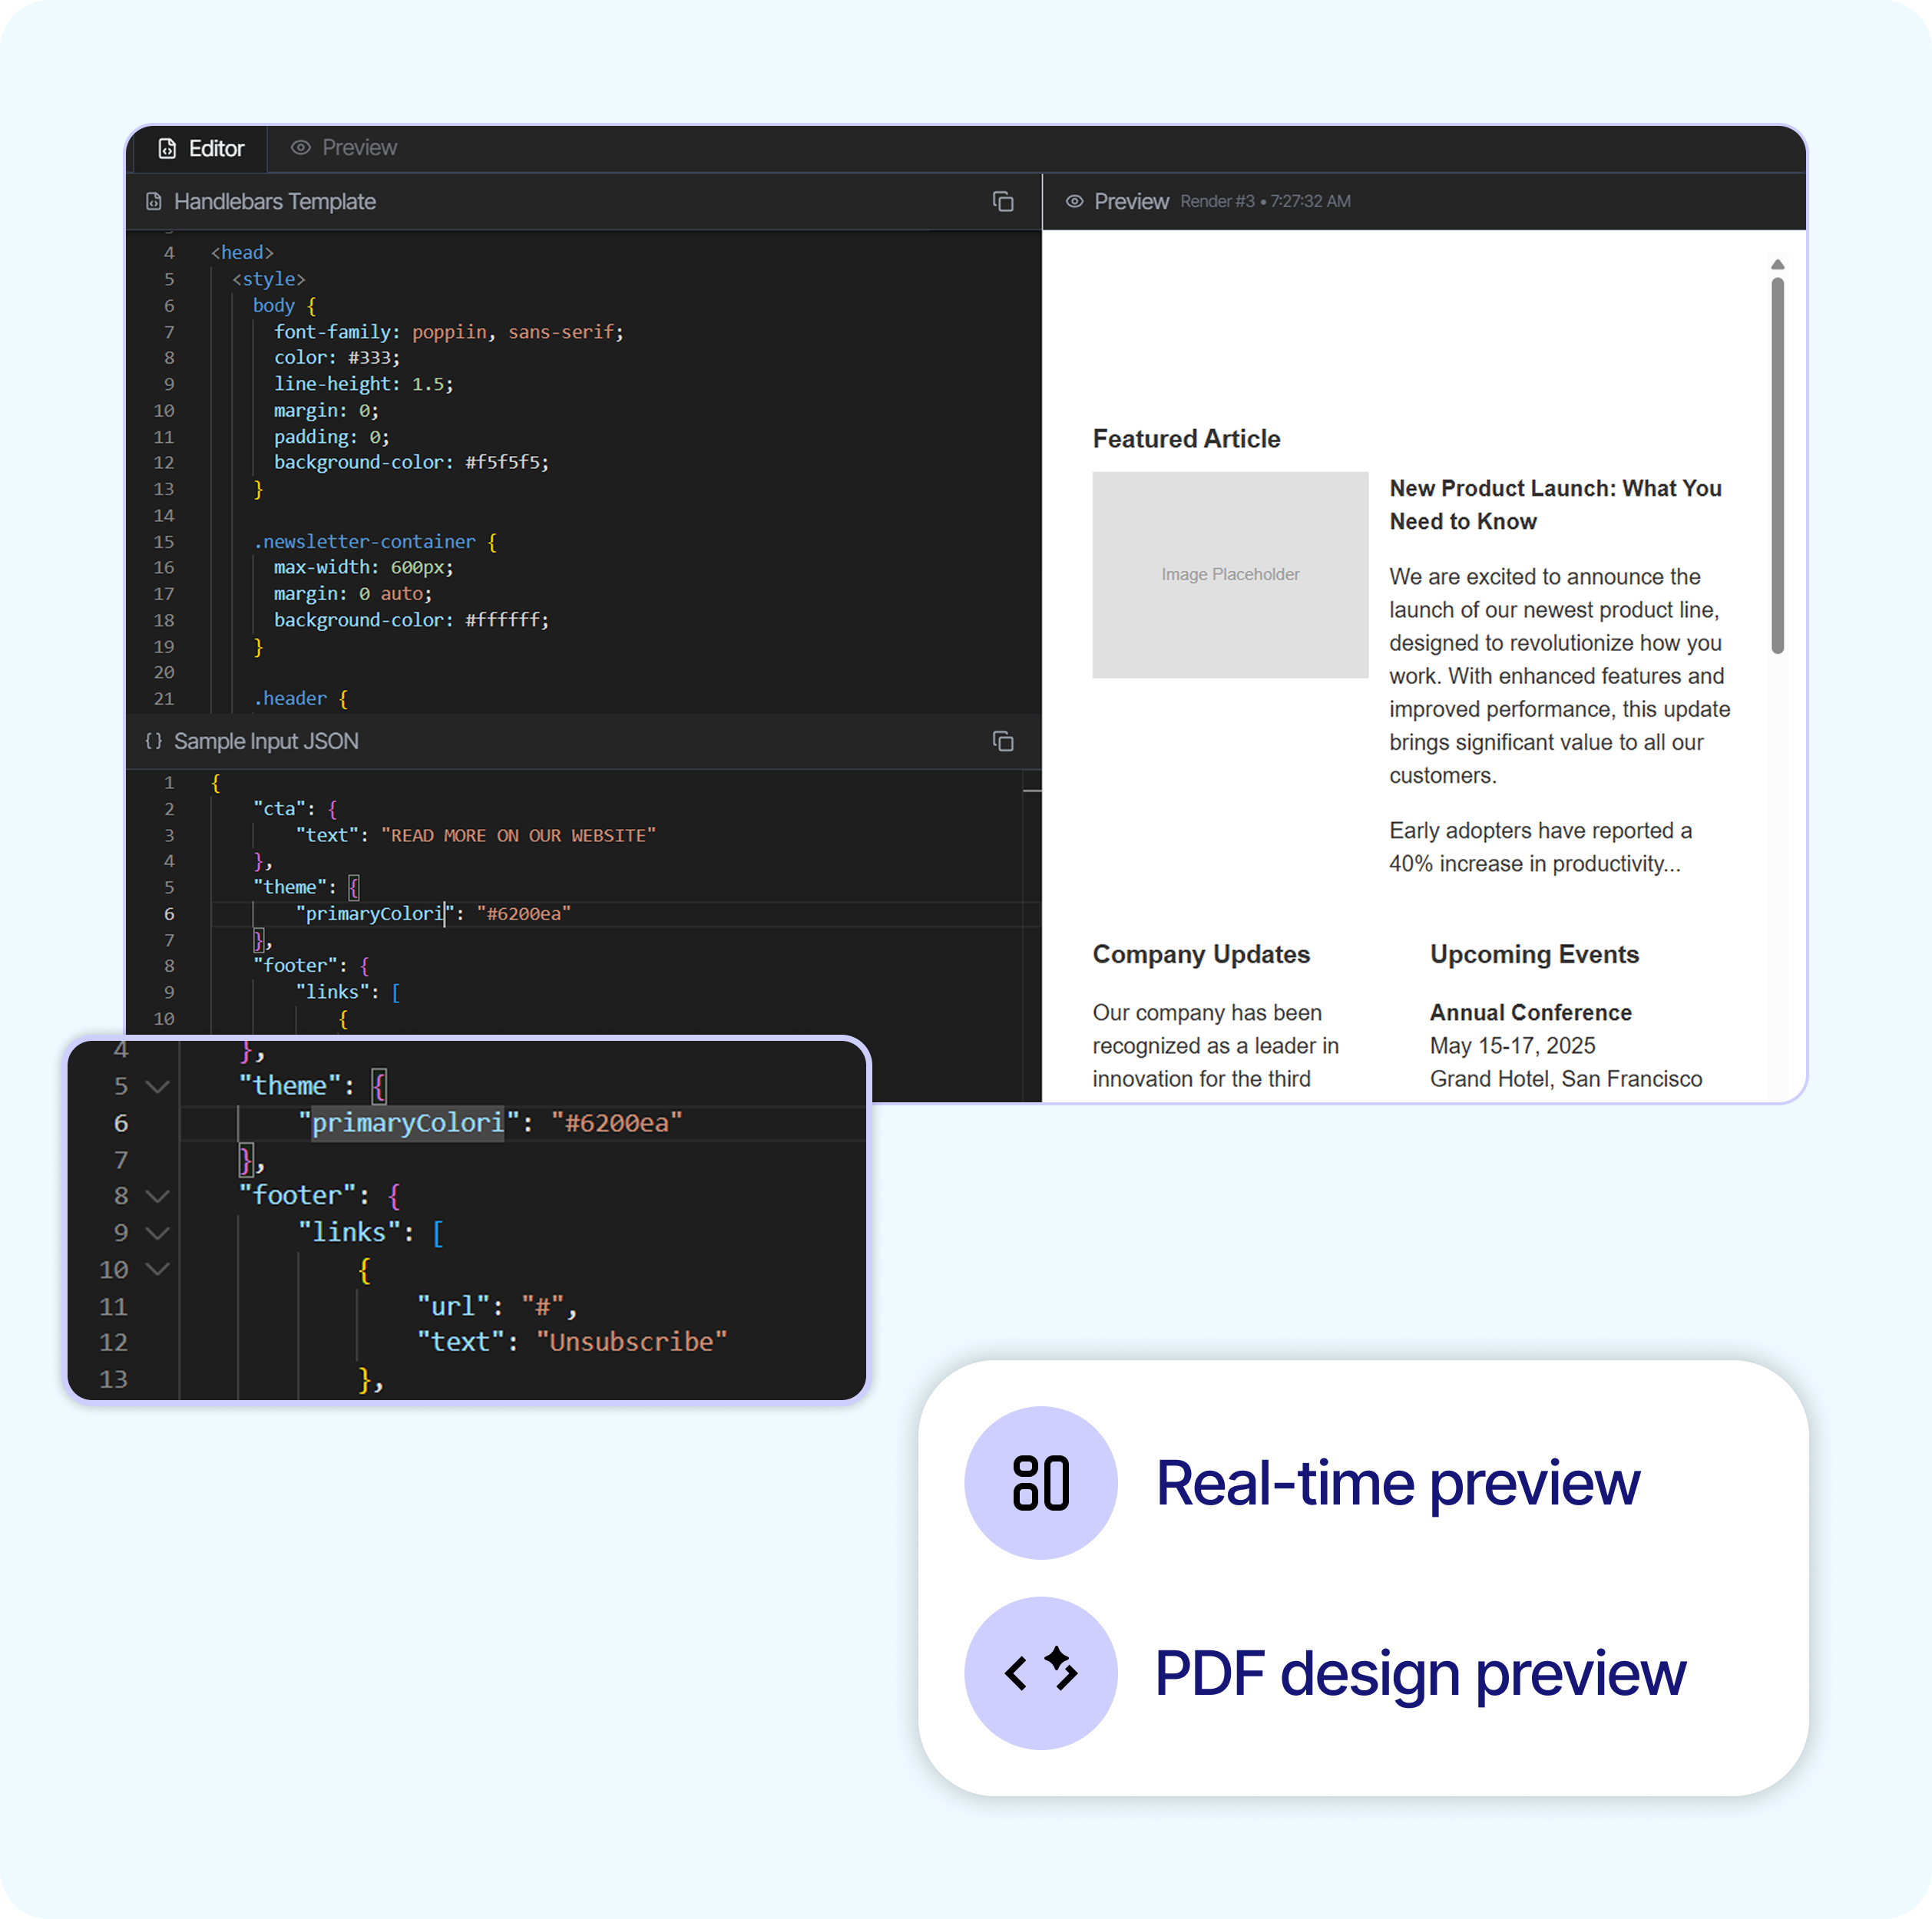1932x1919 pixels.
Task: Click the code file icon on the Editor tab
Action: [x=166, y=148]
